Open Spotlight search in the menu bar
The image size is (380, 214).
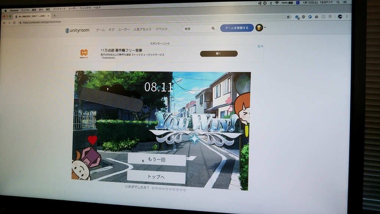(338, 2)
